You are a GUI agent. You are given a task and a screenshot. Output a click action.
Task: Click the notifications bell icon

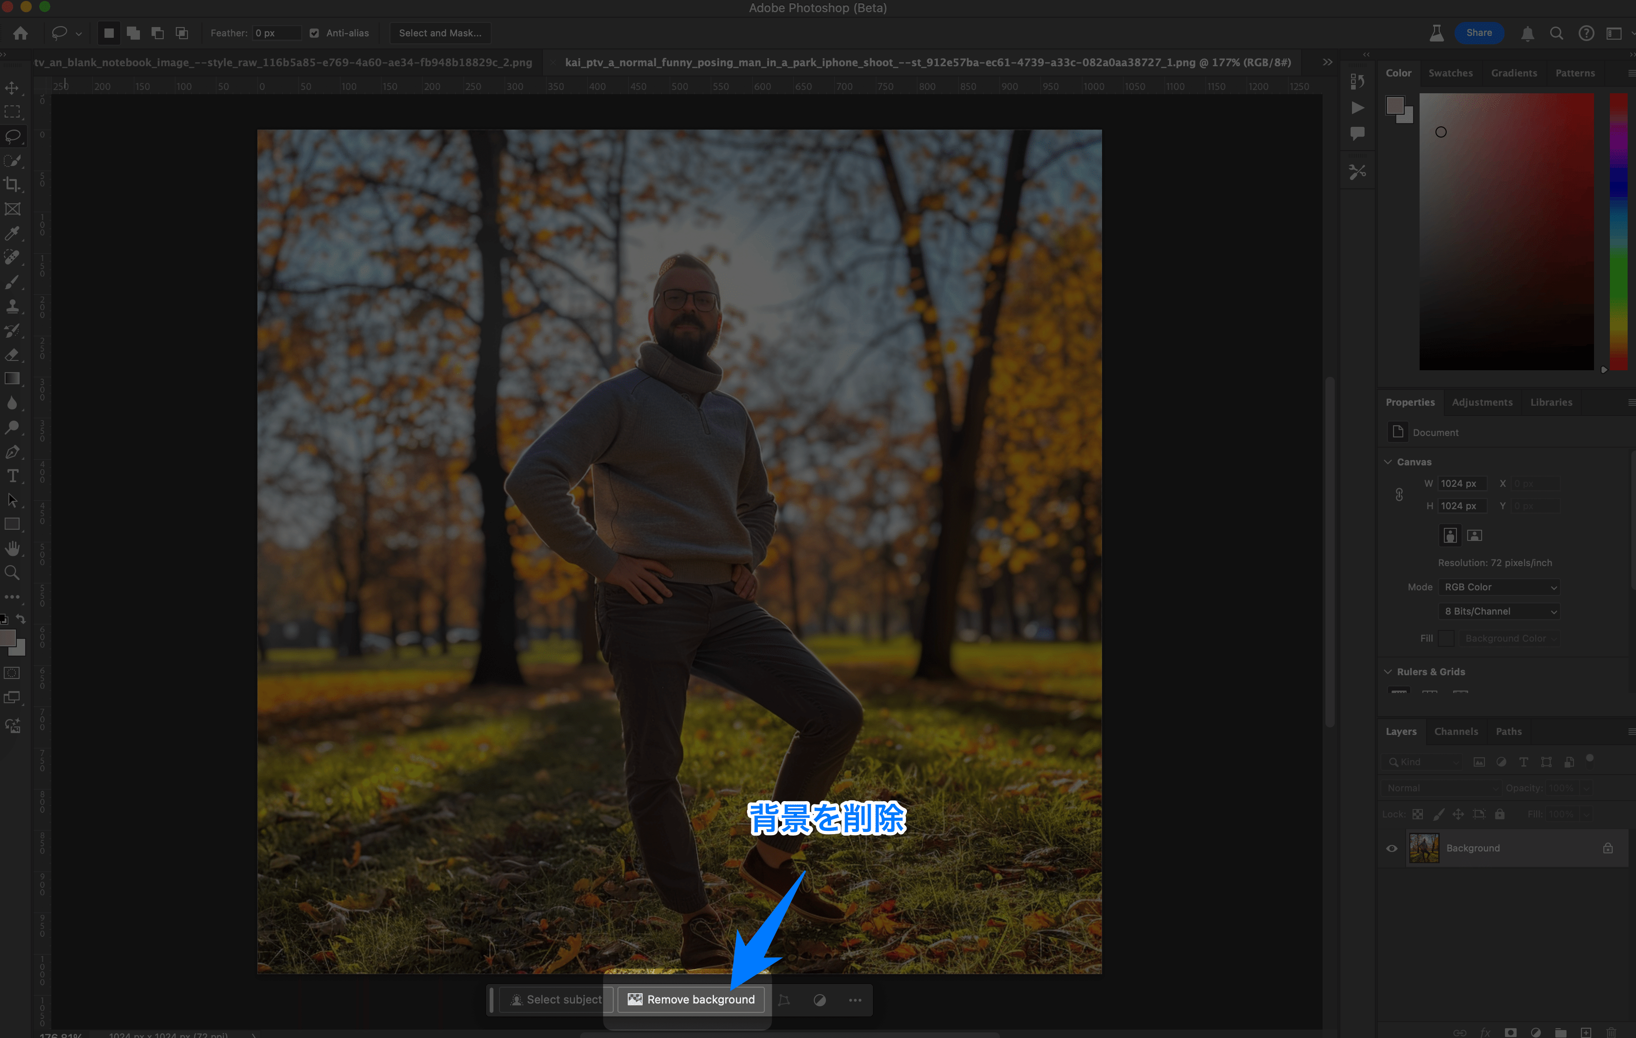pos(1527,33)
